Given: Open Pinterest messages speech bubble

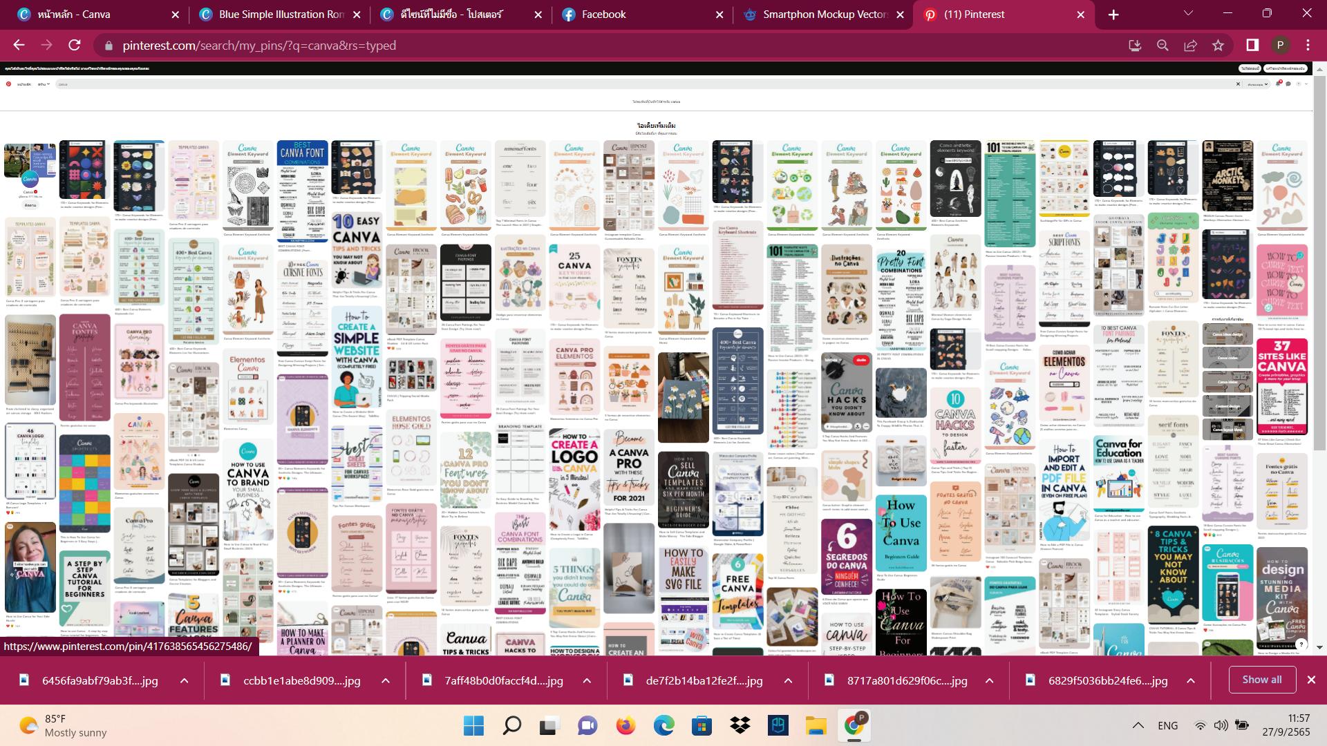Looking at the screenshot, I should click(1288, 84).
